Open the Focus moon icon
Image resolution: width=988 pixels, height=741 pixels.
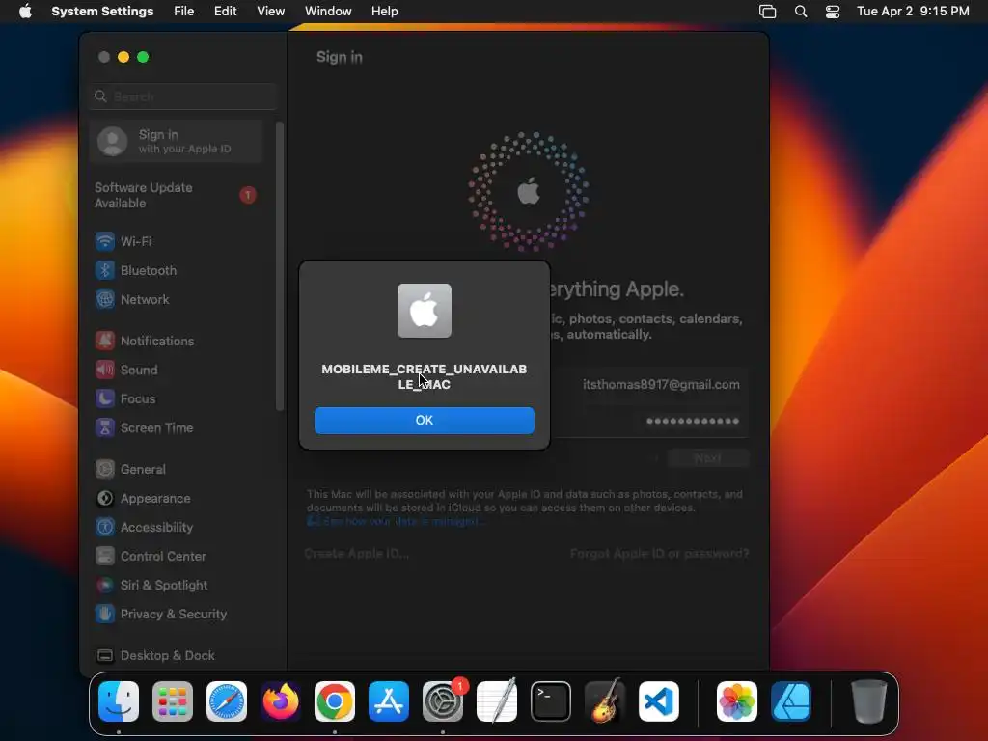[x=104, y=398]
